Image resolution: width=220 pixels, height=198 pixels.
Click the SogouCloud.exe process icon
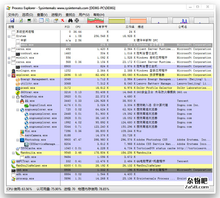26,106
